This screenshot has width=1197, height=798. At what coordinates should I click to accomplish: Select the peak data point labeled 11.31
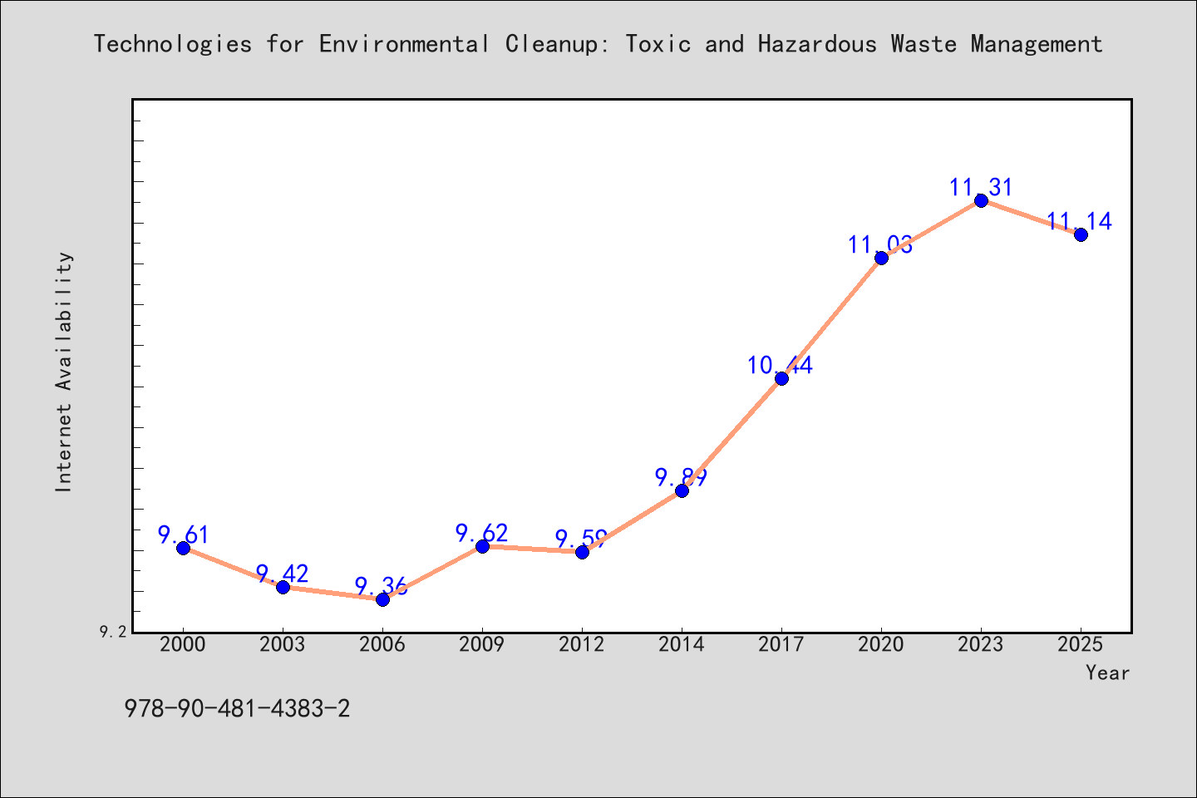[981, 200]
